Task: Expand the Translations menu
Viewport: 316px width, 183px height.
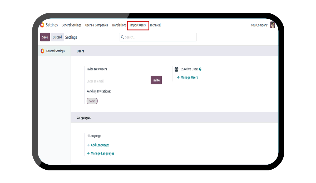Action: tap(119, 25)
